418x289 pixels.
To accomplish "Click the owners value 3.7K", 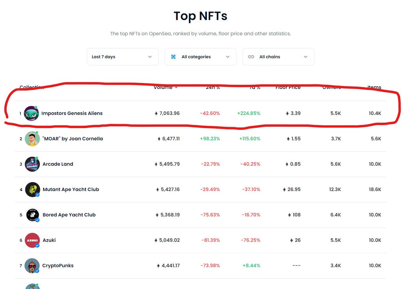I will 336,139.
